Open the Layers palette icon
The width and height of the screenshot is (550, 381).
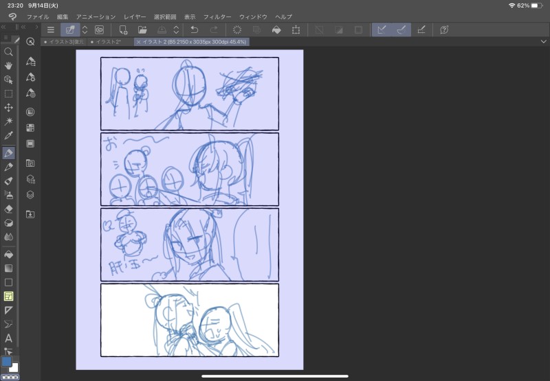tap(30, 195)
